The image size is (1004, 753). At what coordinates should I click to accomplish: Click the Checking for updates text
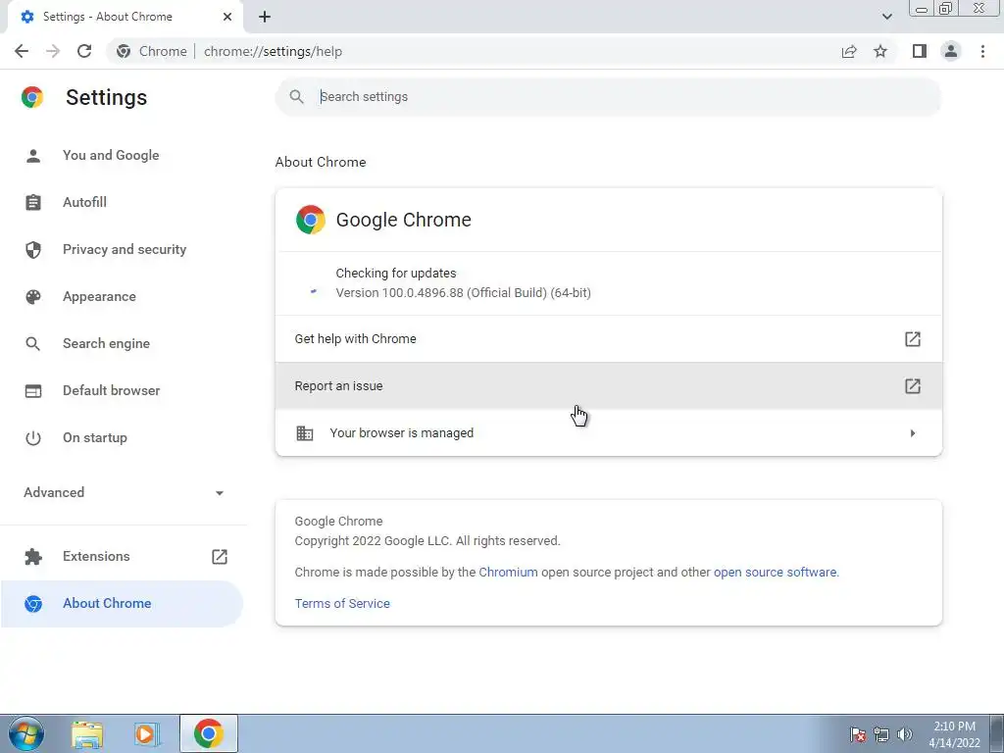click(396, 273)
